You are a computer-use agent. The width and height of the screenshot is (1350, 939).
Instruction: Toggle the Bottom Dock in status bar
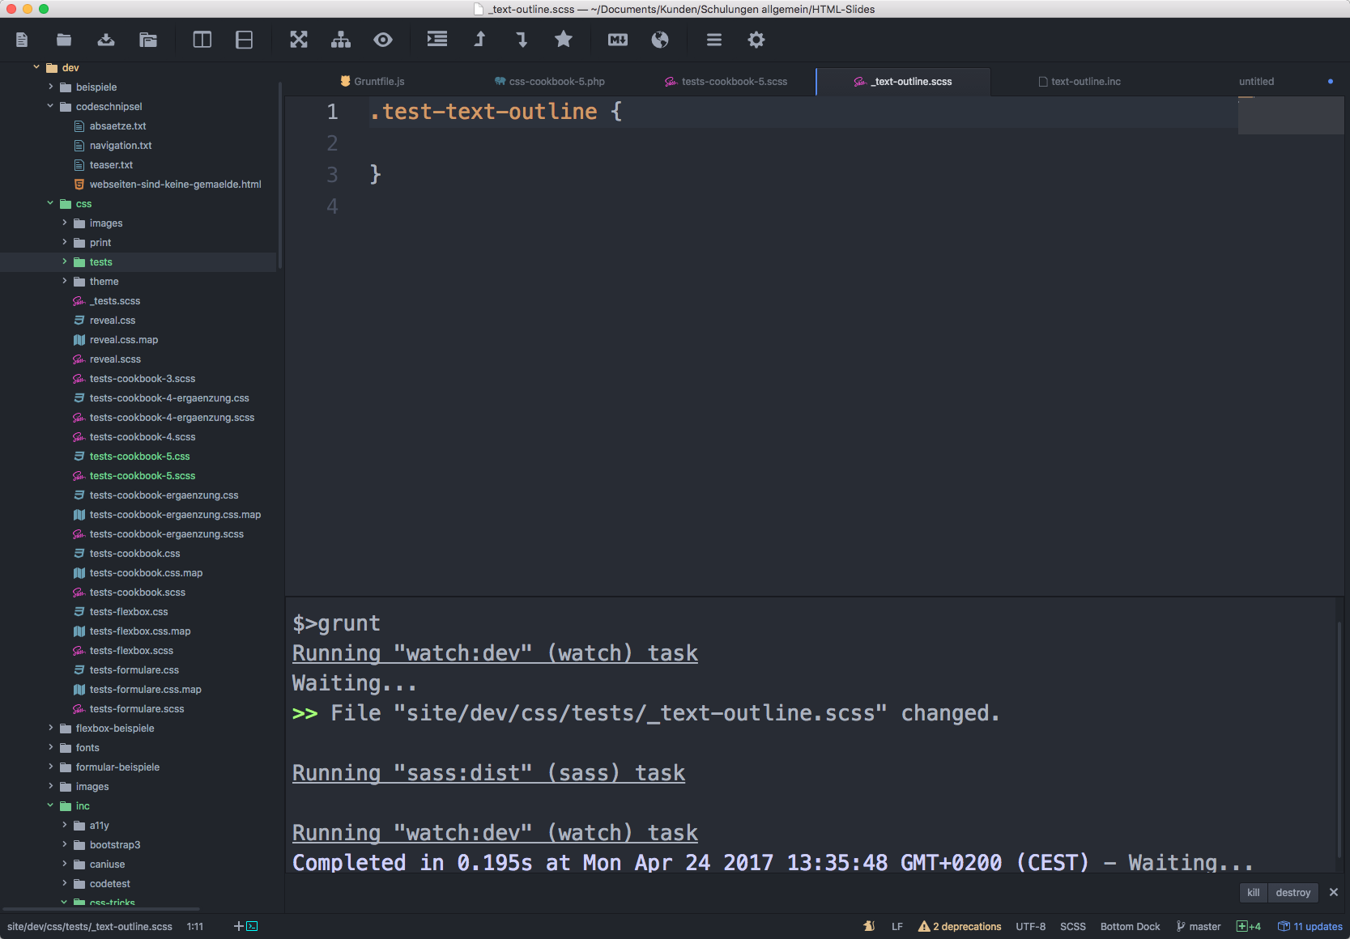[1130, 926]
